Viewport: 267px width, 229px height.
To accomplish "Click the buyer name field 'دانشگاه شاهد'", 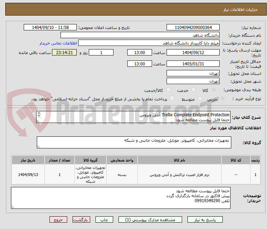I will pos(140,35).
